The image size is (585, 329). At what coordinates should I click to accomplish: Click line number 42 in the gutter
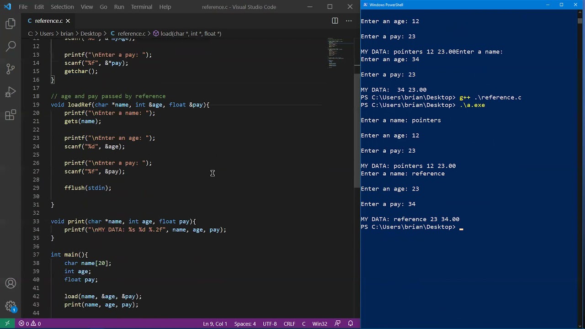point(36,296)
